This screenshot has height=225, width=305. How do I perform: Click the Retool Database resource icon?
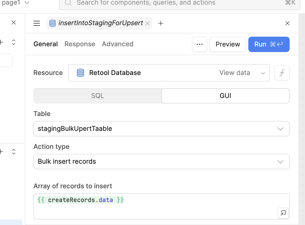coord(80,73)
